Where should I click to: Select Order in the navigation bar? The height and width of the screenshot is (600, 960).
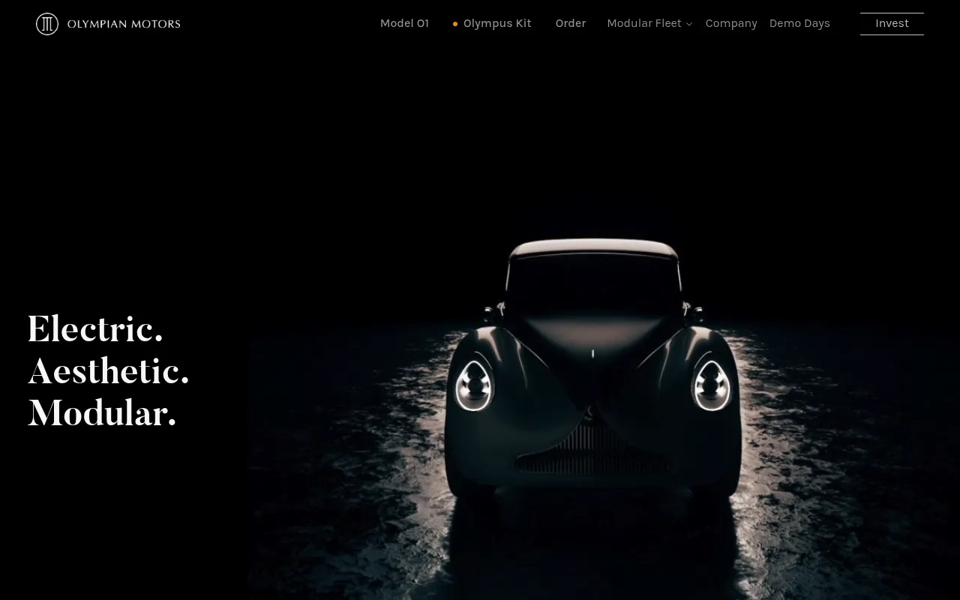[571, 23]
